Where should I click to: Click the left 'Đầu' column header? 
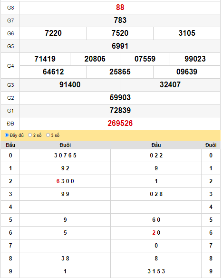click(10, 145)
